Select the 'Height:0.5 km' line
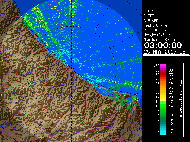 coord(157,35)
